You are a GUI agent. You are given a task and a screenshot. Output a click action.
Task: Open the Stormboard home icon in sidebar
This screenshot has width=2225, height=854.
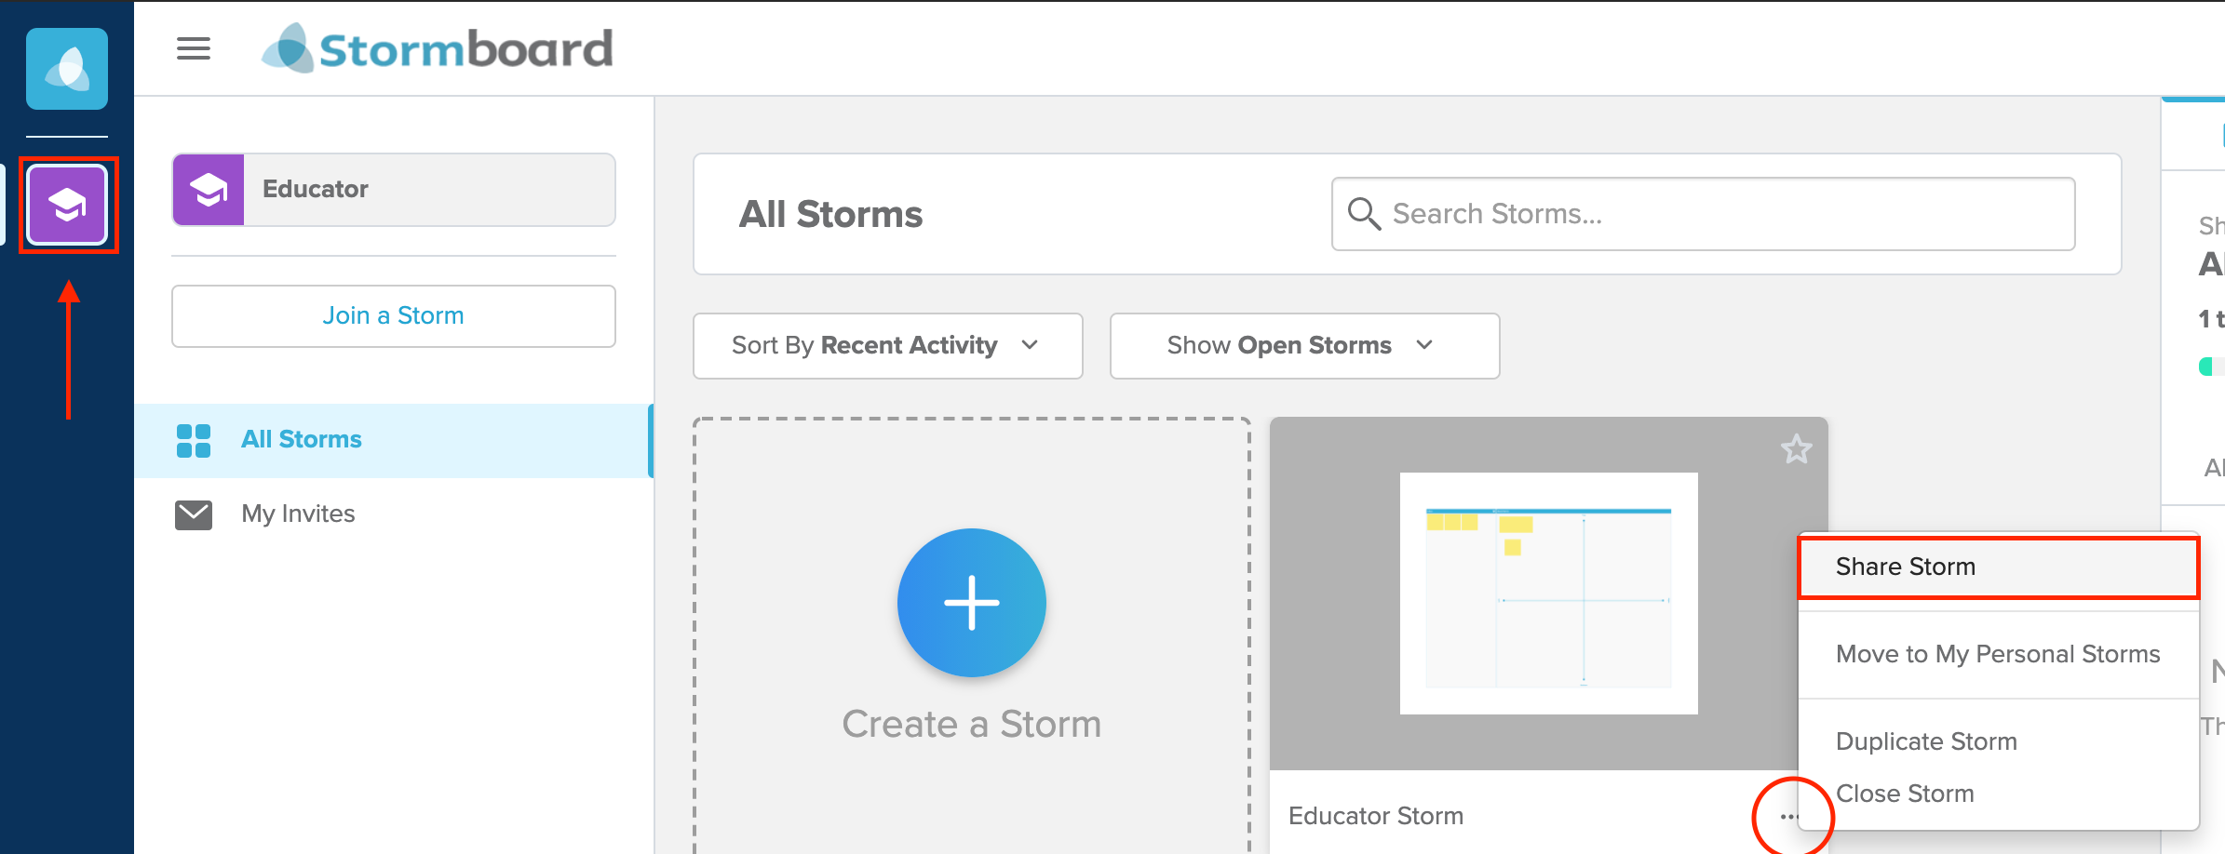coord(67,69)
